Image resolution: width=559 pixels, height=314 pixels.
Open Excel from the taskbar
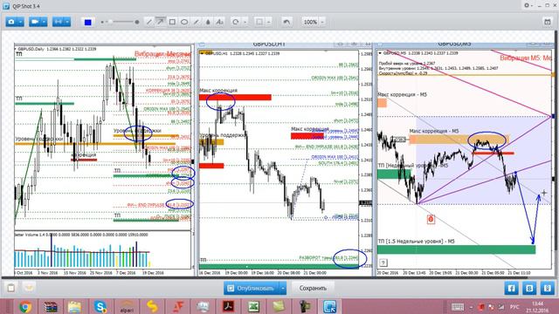pyautogui.click(x=253, y=306)
